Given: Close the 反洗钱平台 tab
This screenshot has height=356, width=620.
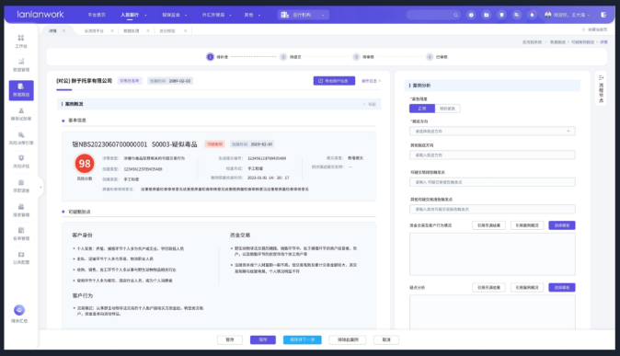Looking at the screenshot, I should tap(112, 31).
